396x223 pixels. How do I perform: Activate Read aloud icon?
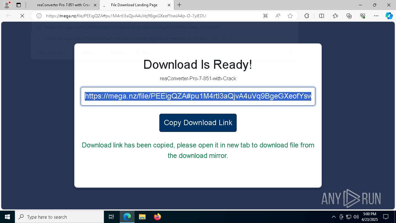point(278,16)
